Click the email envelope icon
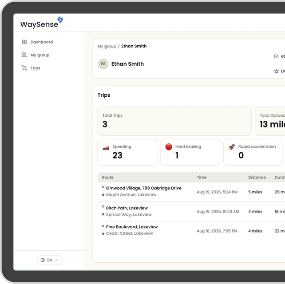The image size is (285, 284). [x=276, y=56]
